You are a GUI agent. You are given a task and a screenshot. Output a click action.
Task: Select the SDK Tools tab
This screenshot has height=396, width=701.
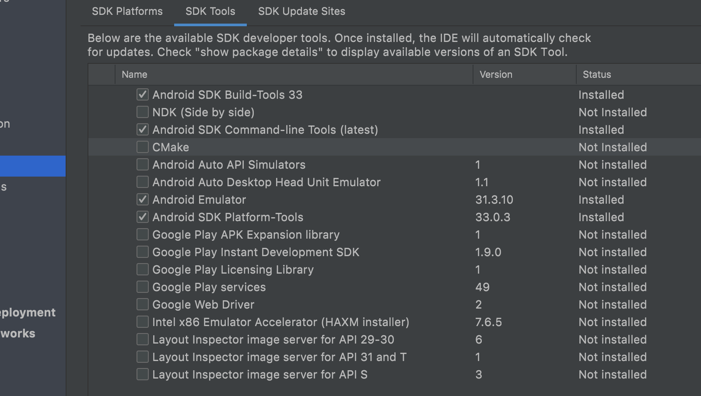coord(210,11)
